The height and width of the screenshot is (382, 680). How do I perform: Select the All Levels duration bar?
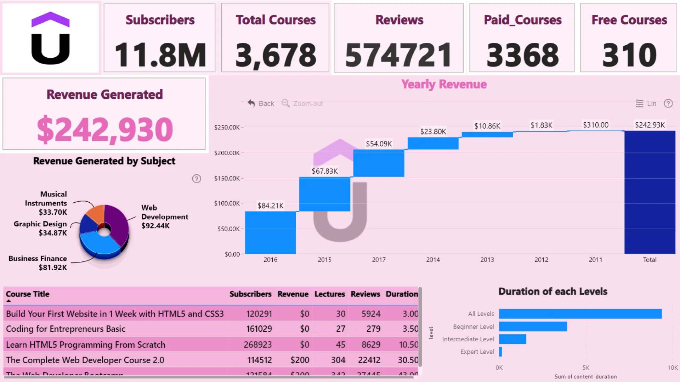580,314
